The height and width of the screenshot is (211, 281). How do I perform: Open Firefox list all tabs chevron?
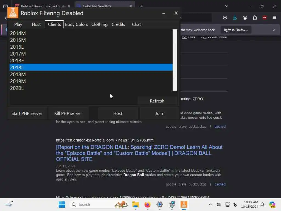[226, 6]
